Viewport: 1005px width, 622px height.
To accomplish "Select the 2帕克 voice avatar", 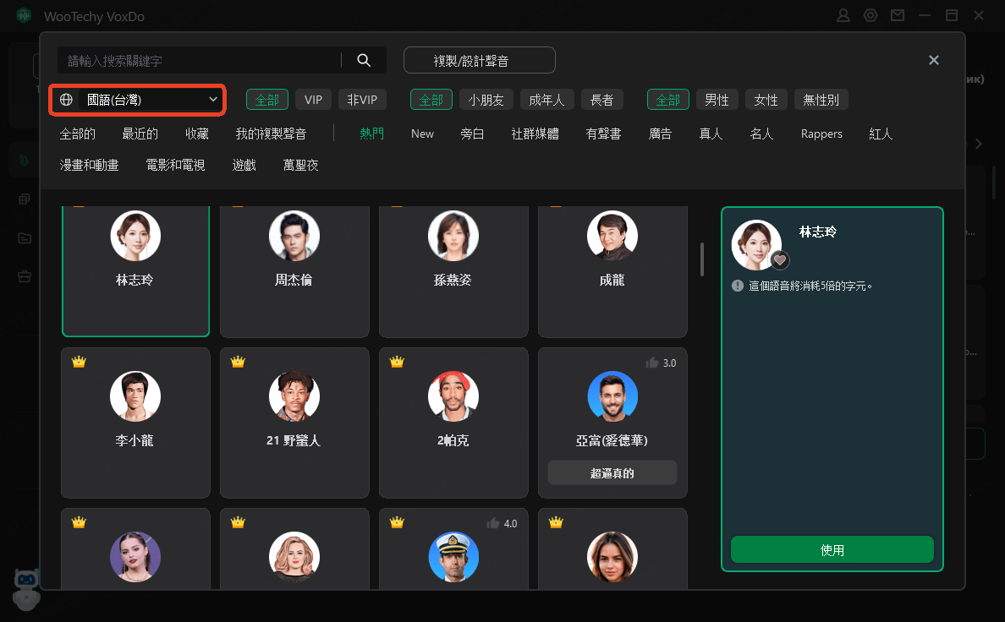I will click(453, 396).
